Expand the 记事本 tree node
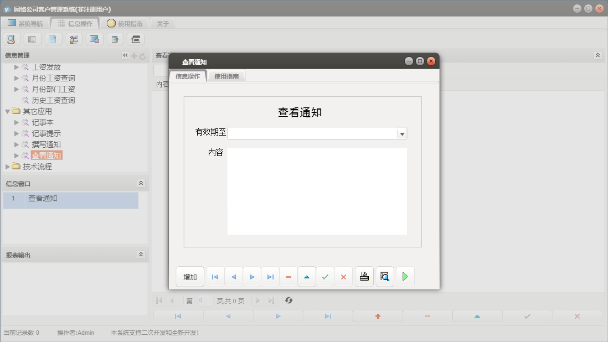This screenshot has height=342, width=608. [x=17, y=122]
